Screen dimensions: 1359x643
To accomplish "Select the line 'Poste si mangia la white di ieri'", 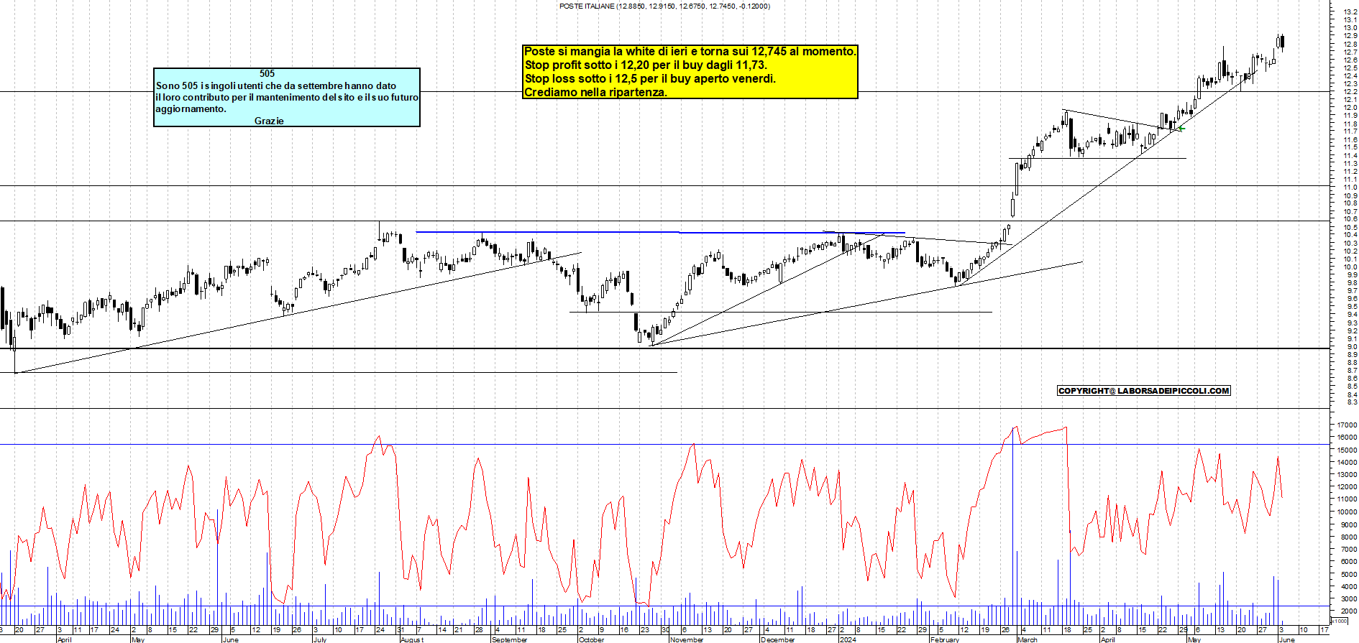I will [x=690, y=51].
